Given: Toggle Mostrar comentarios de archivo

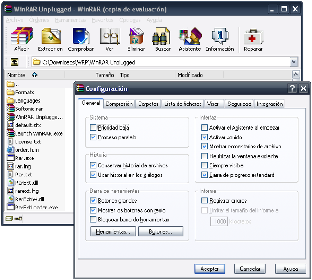Looking at the screenshot, I should (x=205, y=147).
